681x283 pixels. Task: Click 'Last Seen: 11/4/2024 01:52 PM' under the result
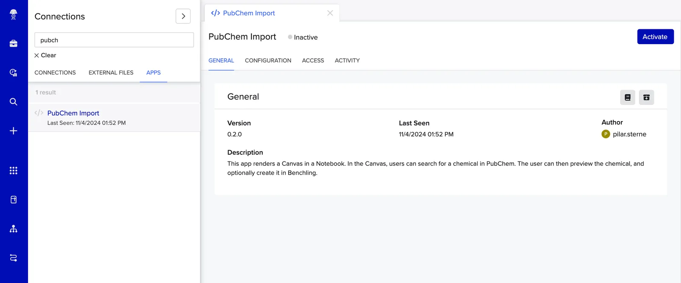point(86,123)
